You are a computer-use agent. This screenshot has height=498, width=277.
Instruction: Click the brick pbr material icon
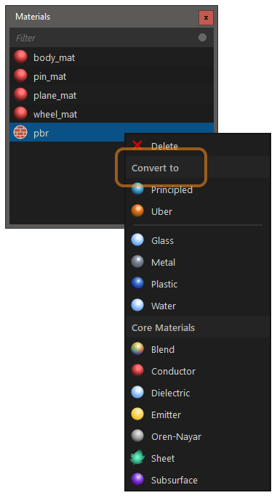(x=20, y=133)
